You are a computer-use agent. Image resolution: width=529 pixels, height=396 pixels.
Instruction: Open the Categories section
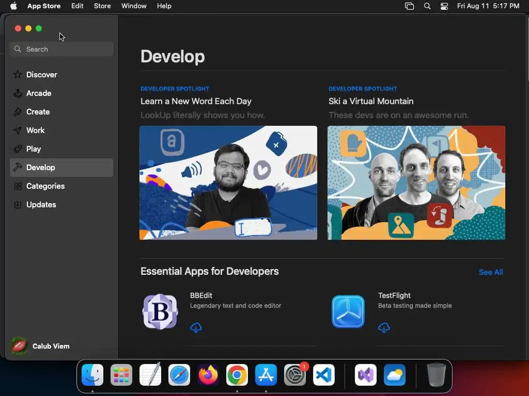point(61,186)
